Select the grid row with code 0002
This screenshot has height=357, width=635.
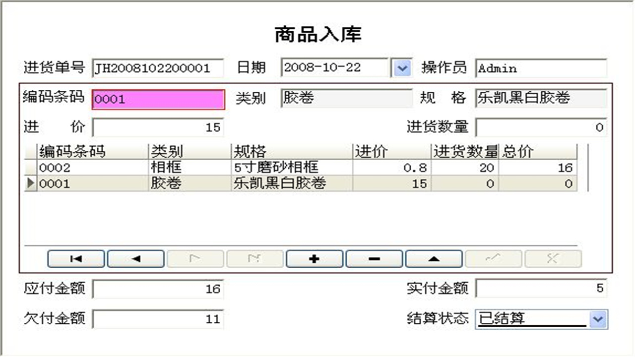[x=198, y=168]
